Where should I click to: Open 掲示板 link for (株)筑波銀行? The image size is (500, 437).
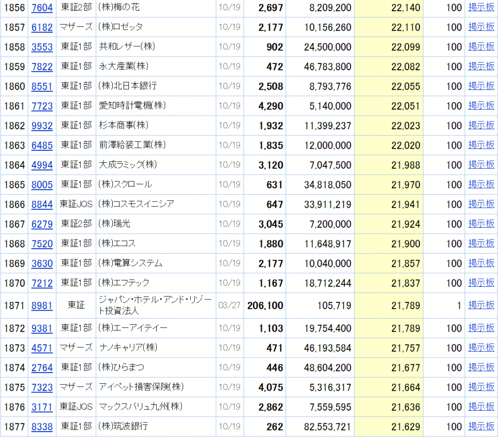[x=481, y=426]
